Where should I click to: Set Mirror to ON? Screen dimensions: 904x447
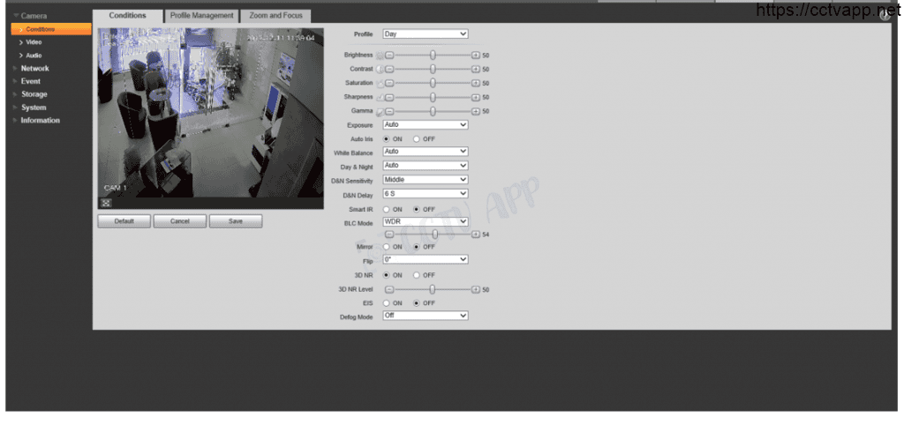click(x=387, y=247)
